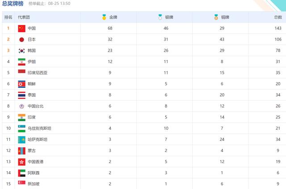This screenshot has width=286, height=189.
Task: Click the Japan flag icon
Action: pos(22,40)
